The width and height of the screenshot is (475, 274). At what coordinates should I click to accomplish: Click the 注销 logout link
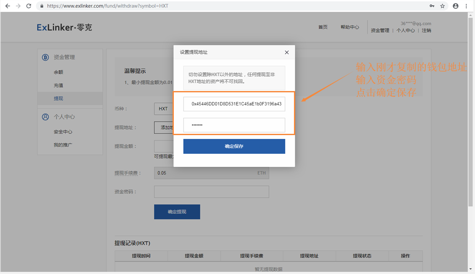[426, 30]
